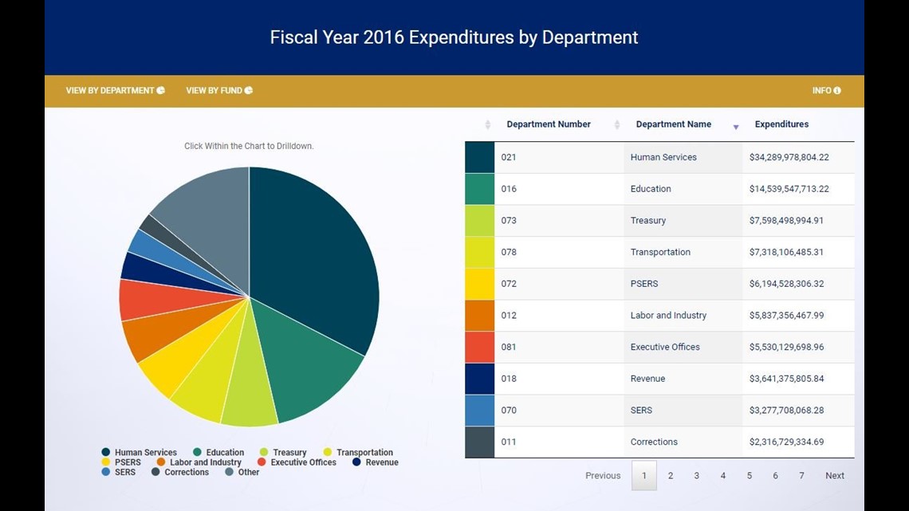
Task: Click the Revenue legend color dot
Action: 356,462
